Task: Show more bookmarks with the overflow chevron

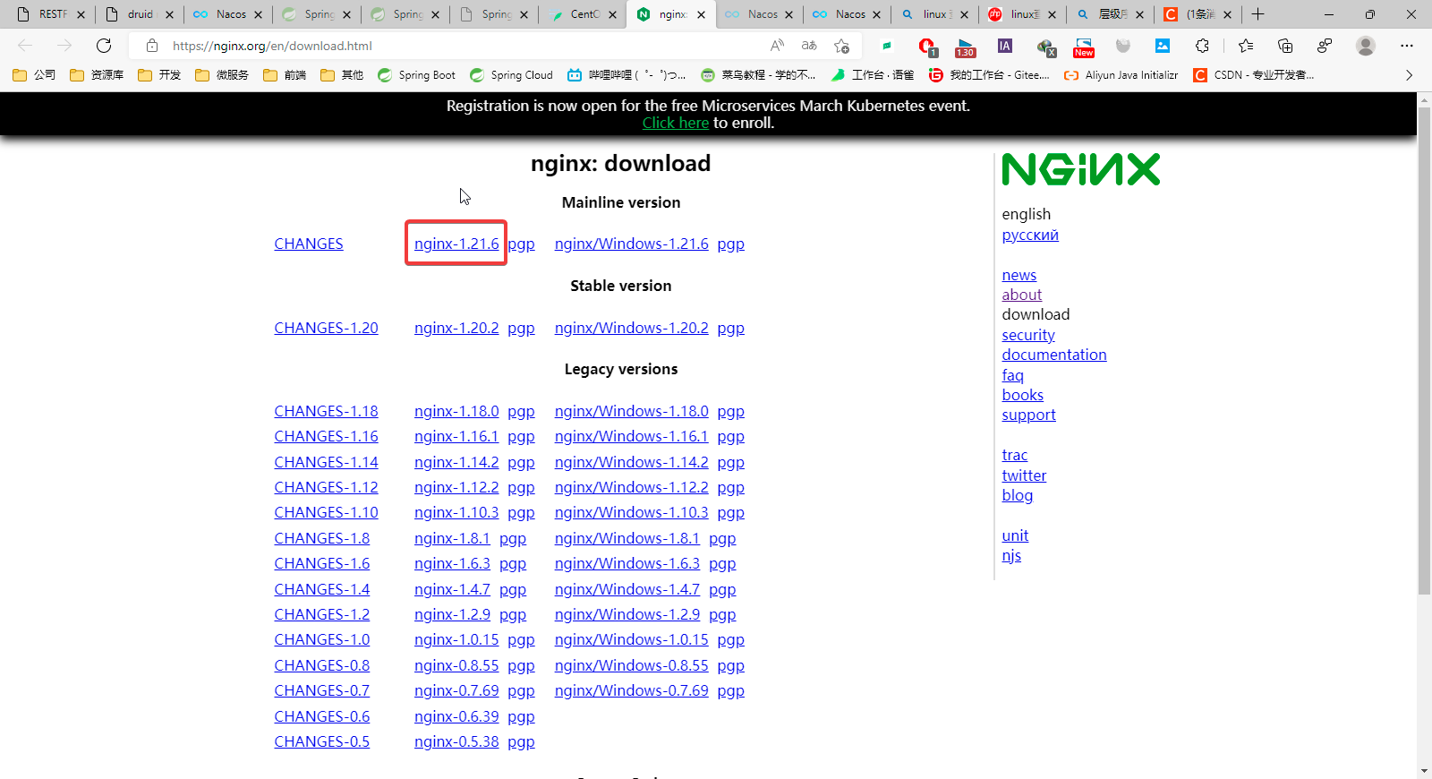Action: coord(1409,75)
